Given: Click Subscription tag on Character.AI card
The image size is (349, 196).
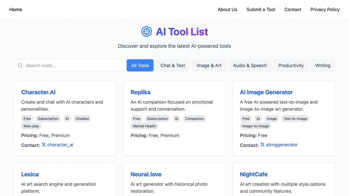Looking at the screenshot, I should 48,118.
